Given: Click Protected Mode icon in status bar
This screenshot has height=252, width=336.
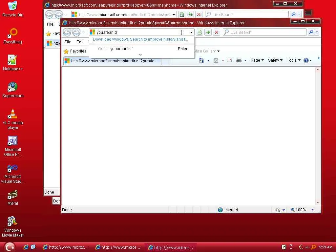Looking at the screenshot, I should [278, 210].
